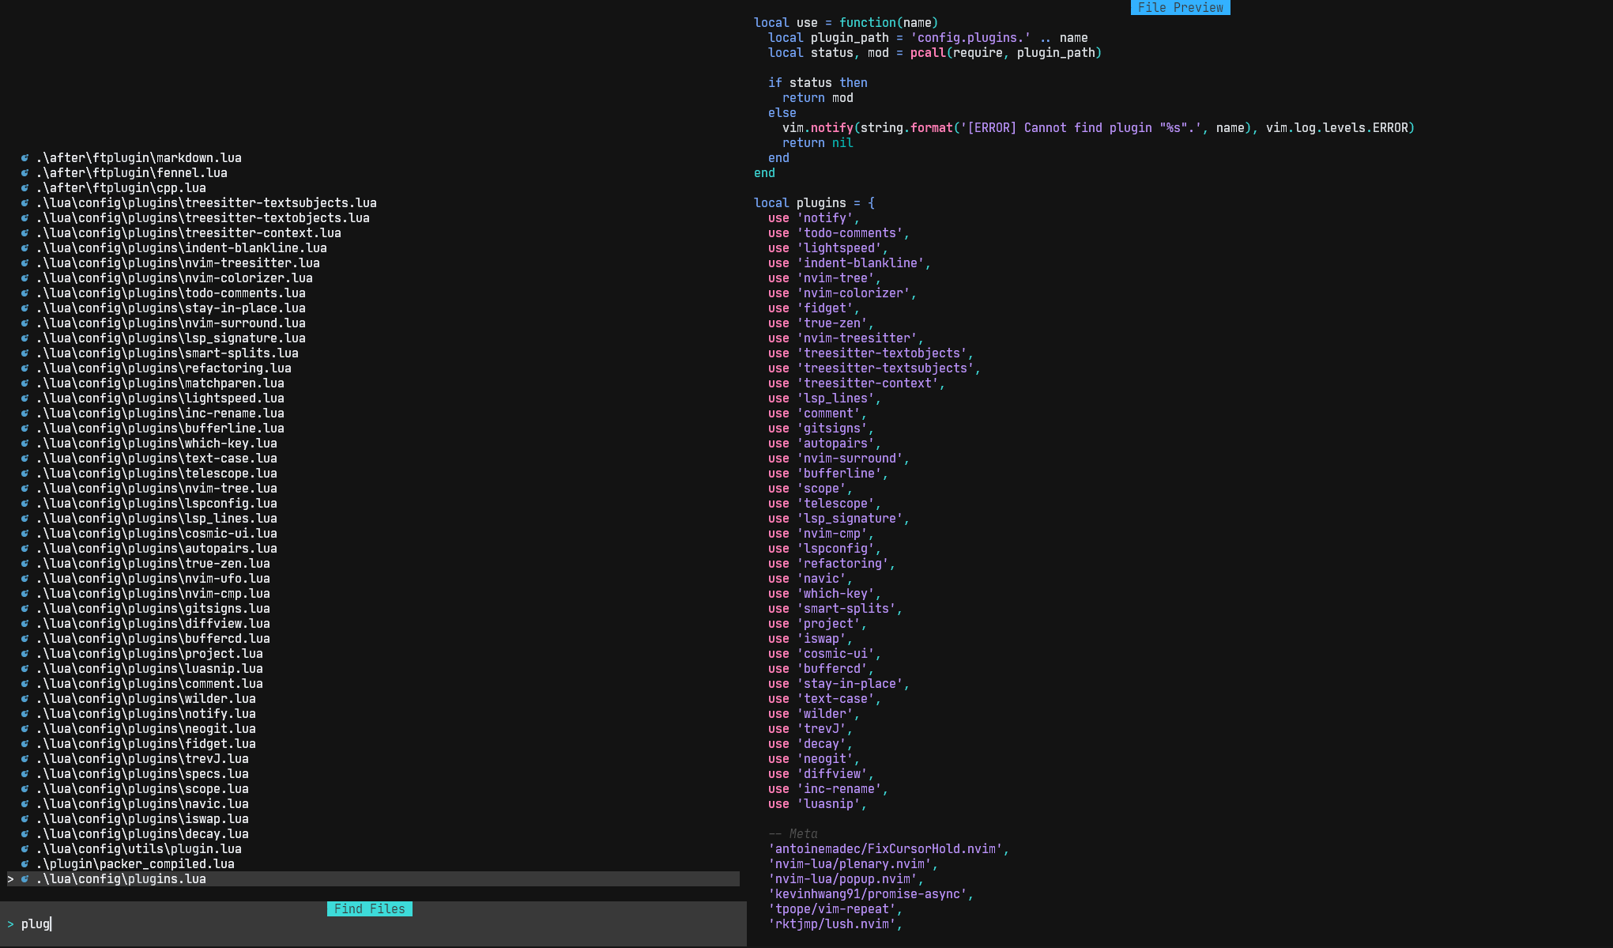This screenshot has height=948, width=1613.
Task: Select the .\lua\config\utils\plugin.lua result
Action: 139,849
